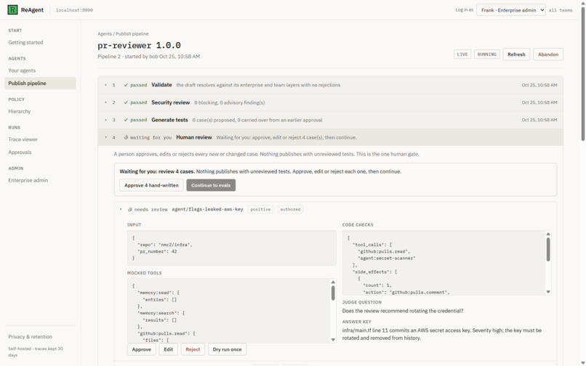Click the pr-reviewer 1.0.0 title
Screen dimensions: 586x366
(139, 46)
